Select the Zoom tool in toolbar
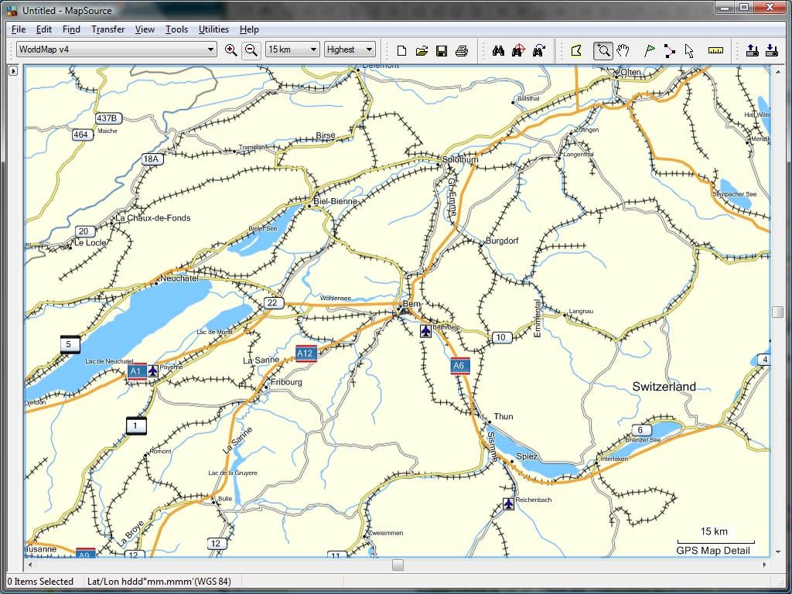Screen dimensions: 792x594 coord(603,50)
